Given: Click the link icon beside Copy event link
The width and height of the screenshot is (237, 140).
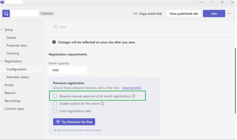Looking at the screenshot, I should click(x=135, y=14).
